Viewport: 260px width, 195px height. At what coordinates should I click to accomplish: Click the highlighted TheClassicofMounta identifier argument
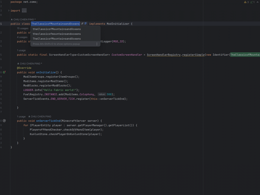coord(245,55)
